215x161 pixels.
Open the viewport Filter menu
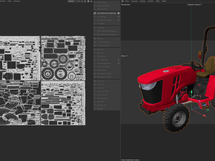[158, 1]
